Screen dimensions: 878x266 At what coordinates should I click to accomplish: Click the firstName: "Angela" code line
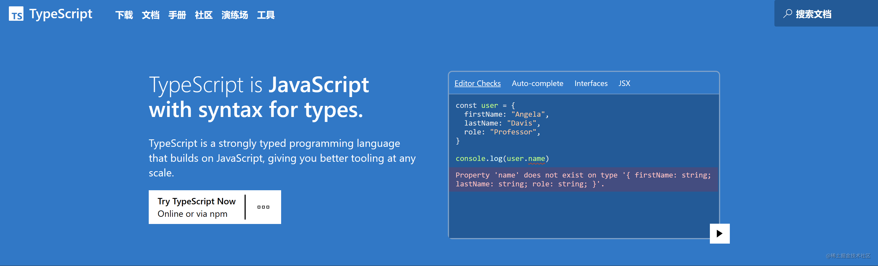[x=507, y=114]
